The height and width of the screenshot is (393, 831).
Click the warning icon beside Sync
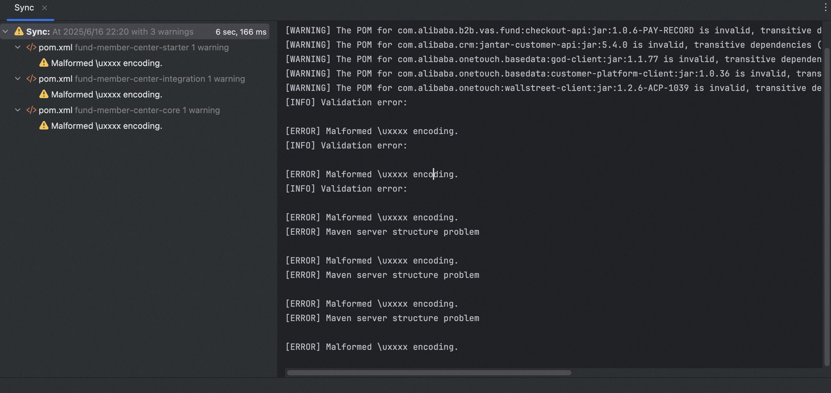(19, 31)
